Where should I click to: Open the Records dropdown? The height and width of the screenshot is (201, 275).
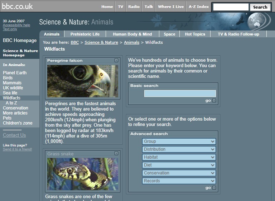(x=179, y=181)
